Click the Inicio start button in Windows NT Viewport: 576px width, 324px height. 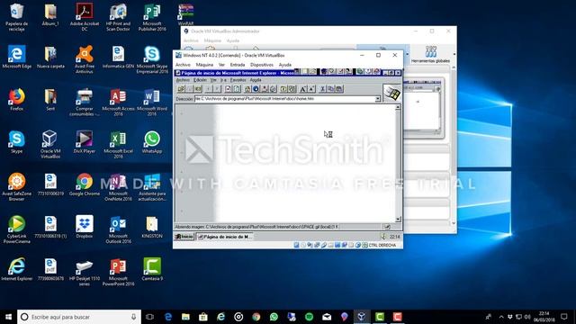point(184,237)
